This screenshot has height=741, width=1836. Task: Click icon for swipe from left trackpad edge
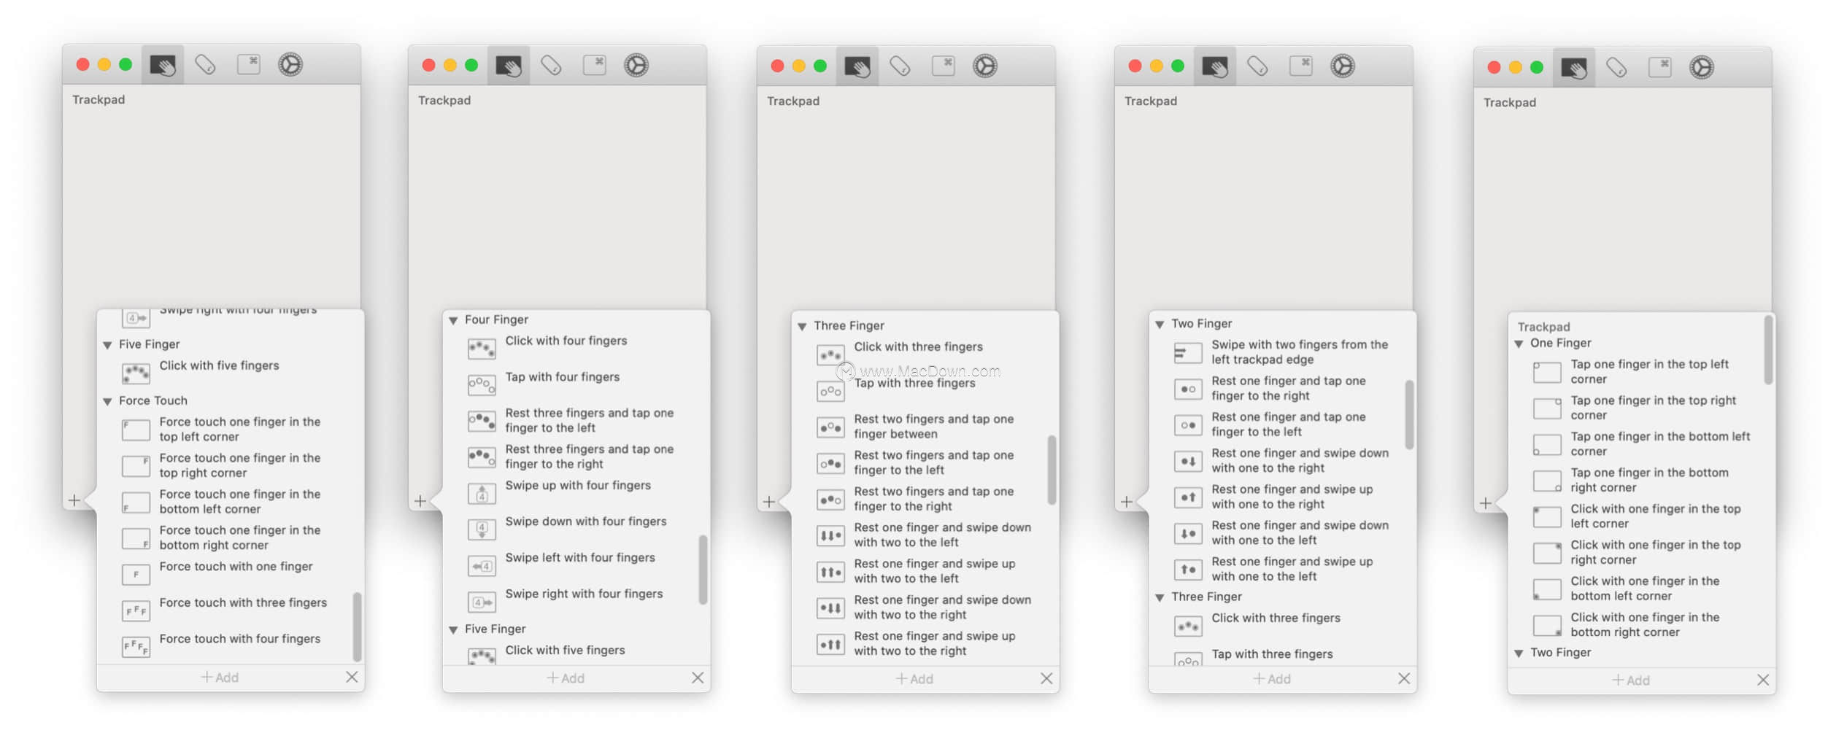(1188, 353)
